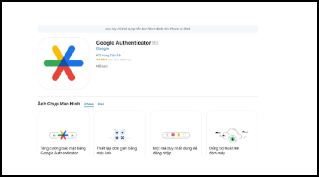Open the Thiết lập đơn giản screenshot
Image resolution: width=319 pixels, height=177 pixels.
tap(120, 133)
